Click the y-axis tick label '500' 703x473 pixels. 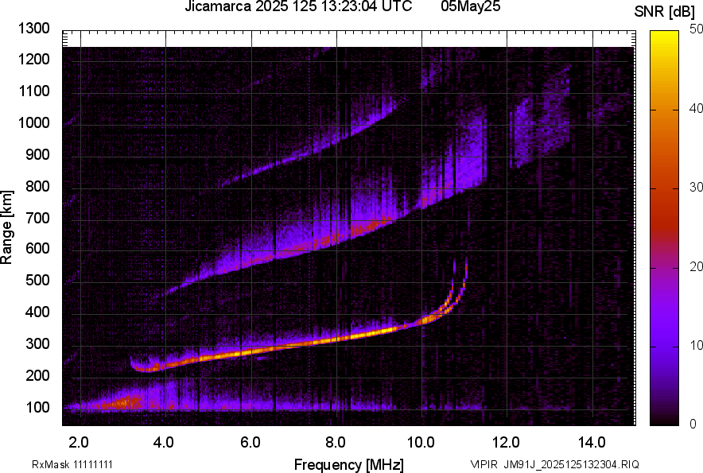coord(37,280)
